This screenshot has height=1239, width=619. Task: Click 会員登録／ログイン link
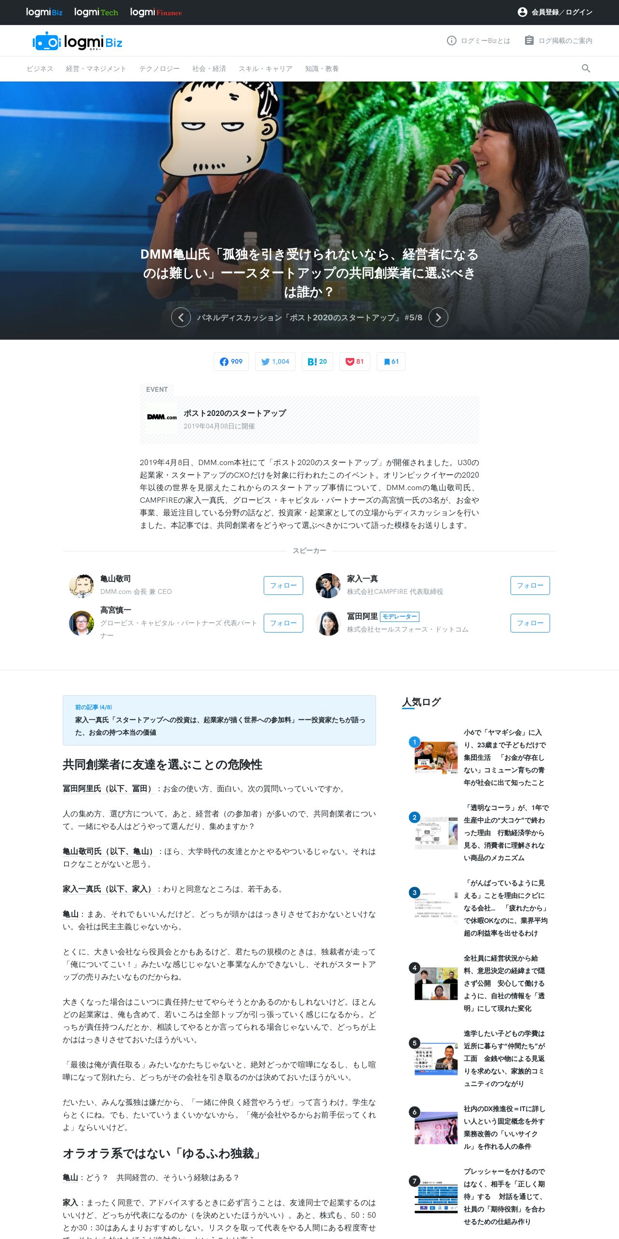pos(562,12)
